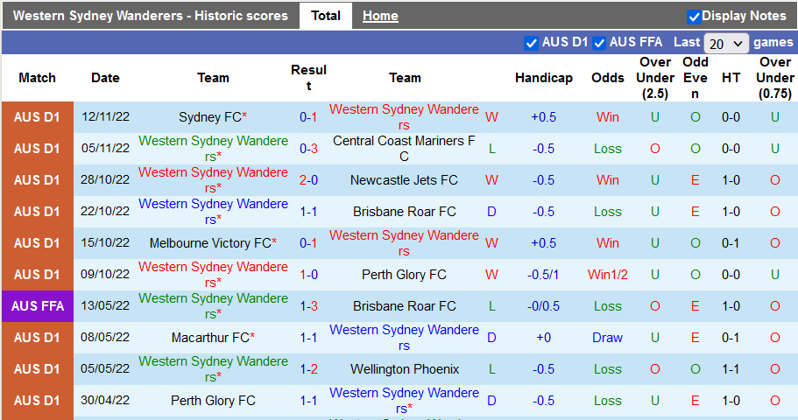Open Wellington Phoenix team link
This screenshot has height=420, width=798.
(404, 369)
